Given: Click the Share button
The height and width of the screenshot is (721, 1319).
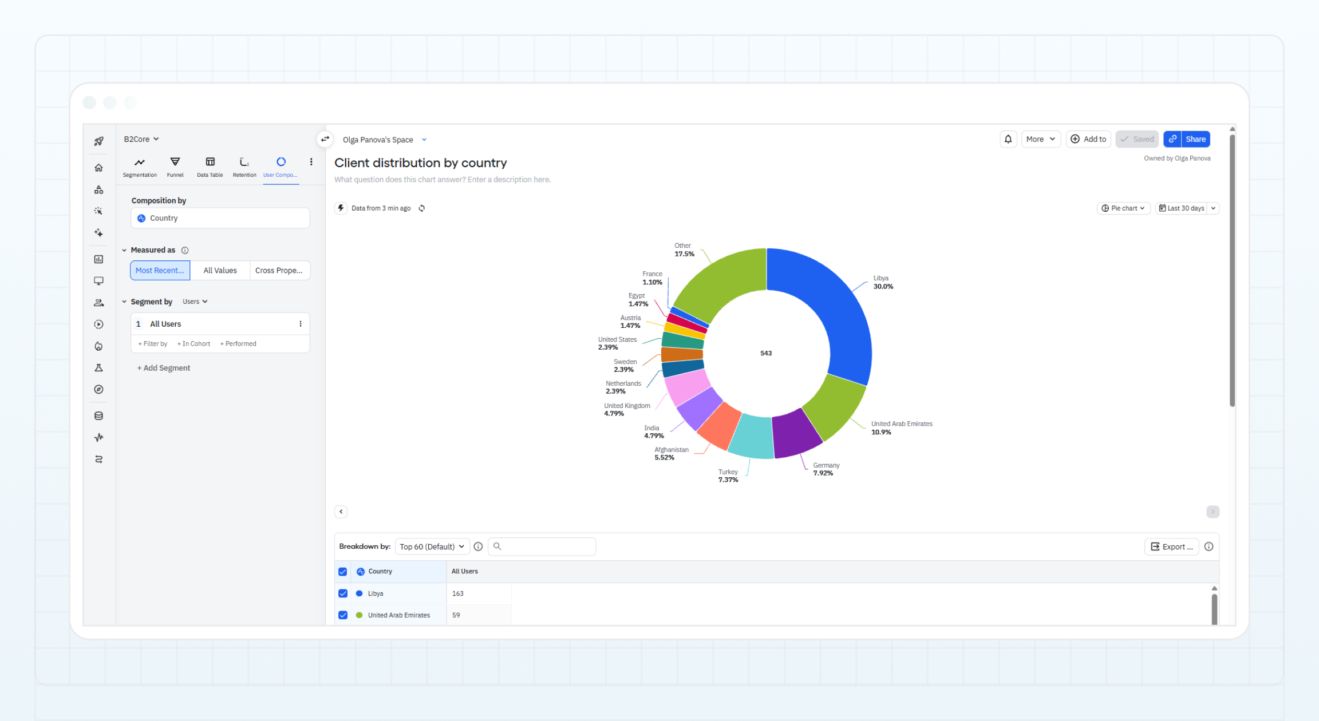Looking at the screenshot, I should (x=1195, y=139).
